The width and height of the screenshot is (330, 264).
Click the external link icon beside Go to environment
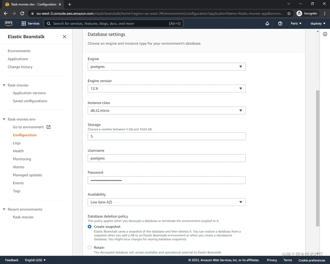click(49, 127)
